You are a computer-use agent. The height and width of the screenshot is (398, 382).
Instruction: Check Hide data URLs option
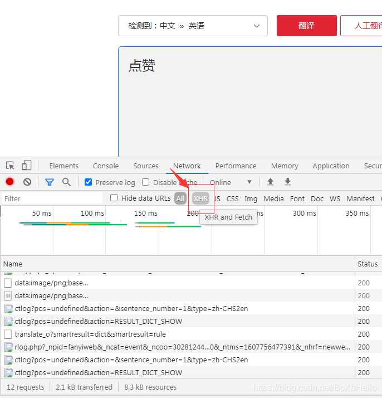[x=114, y=198]
